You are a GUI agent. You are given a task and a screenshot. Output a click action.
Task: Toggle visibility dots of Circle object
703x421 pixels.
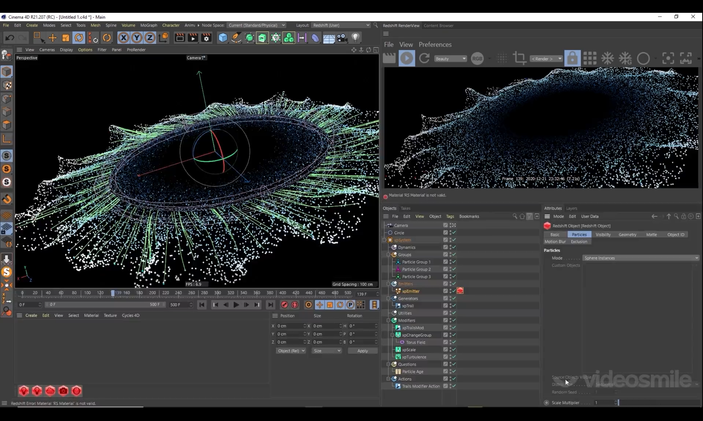(450, 233)
